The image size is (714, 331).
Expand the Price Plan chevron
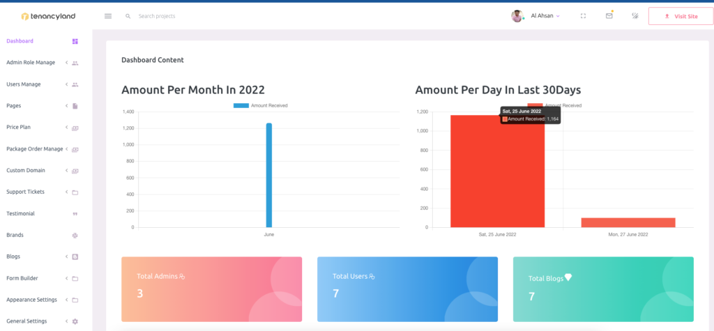pos(66,127)
